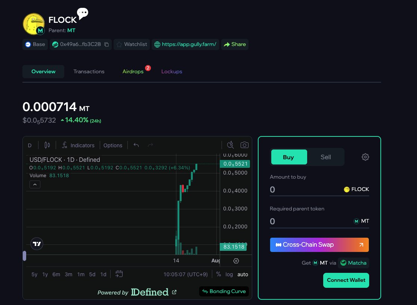Toggle percentage scale on the chart
This screenshot has height=305, width=417.
pos(218,274)
